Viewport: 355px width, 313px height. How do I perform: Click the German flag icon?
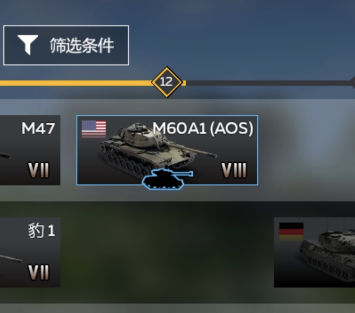click(x=291, y=232)
